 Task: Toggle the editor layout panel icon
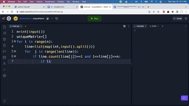click(x=124, y=26)
